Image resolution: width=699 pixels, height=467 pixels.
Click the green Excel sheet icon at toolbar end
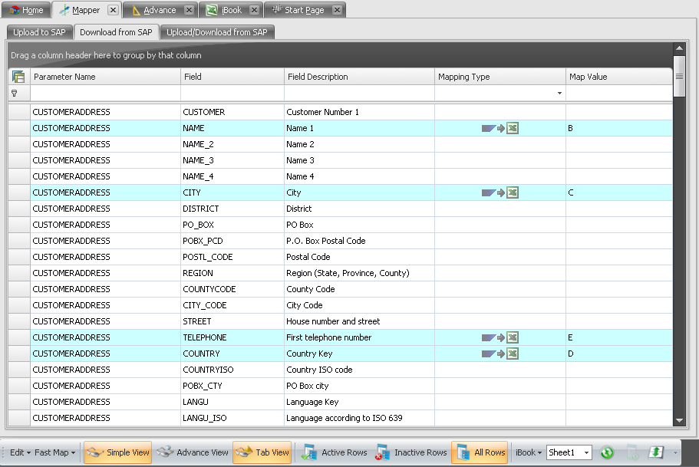click(656, 452)
